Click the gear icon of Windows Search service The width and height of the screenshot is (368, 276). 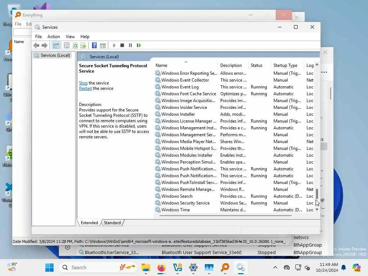157,196
